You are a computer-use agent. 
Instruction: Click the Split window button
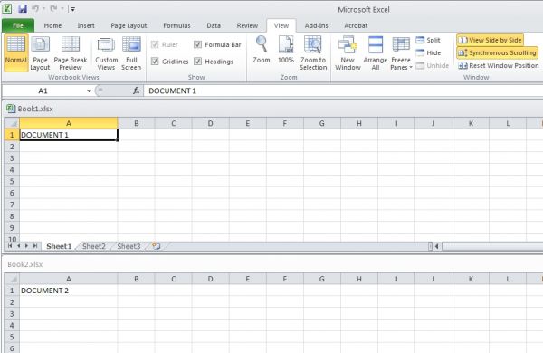click(428, 40)
